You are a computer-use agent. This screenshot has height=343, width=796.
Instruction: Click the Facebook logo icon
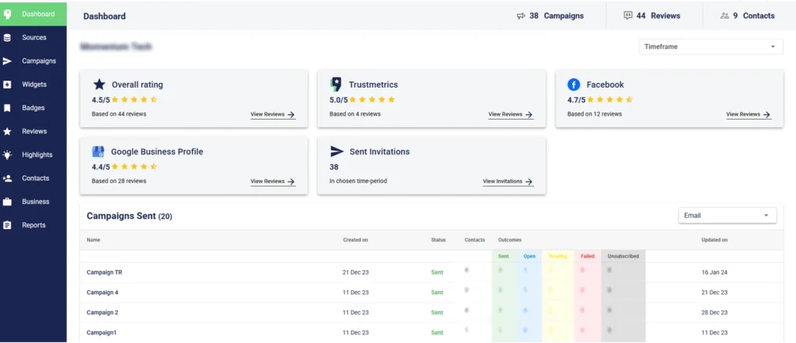[x=574, y=85]
